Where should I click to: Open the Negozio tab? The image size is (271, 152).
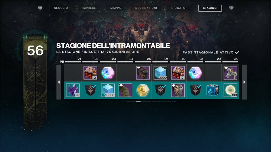[x=61, y=8]
